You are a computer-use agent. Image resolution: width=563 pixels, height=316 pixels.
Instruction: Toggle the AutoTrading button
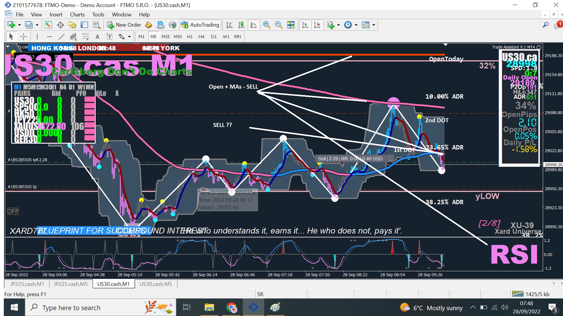[x=200, y=25]
